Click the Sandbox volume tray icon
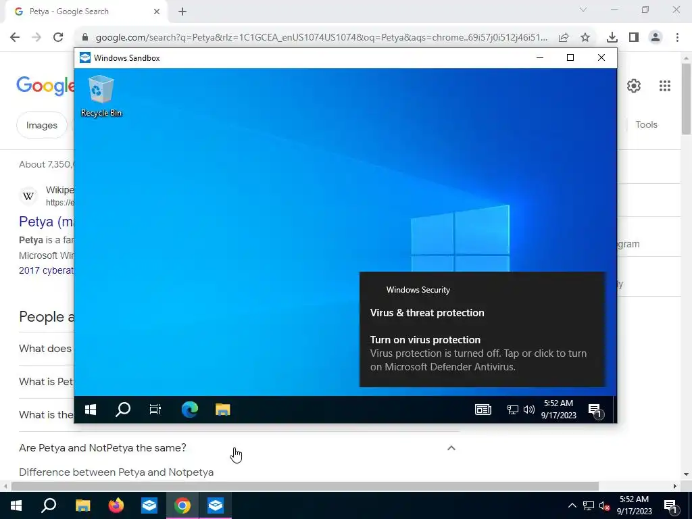The width and height of the screenshot is (692, 519). pyautogui.click(x=528, y=410)
